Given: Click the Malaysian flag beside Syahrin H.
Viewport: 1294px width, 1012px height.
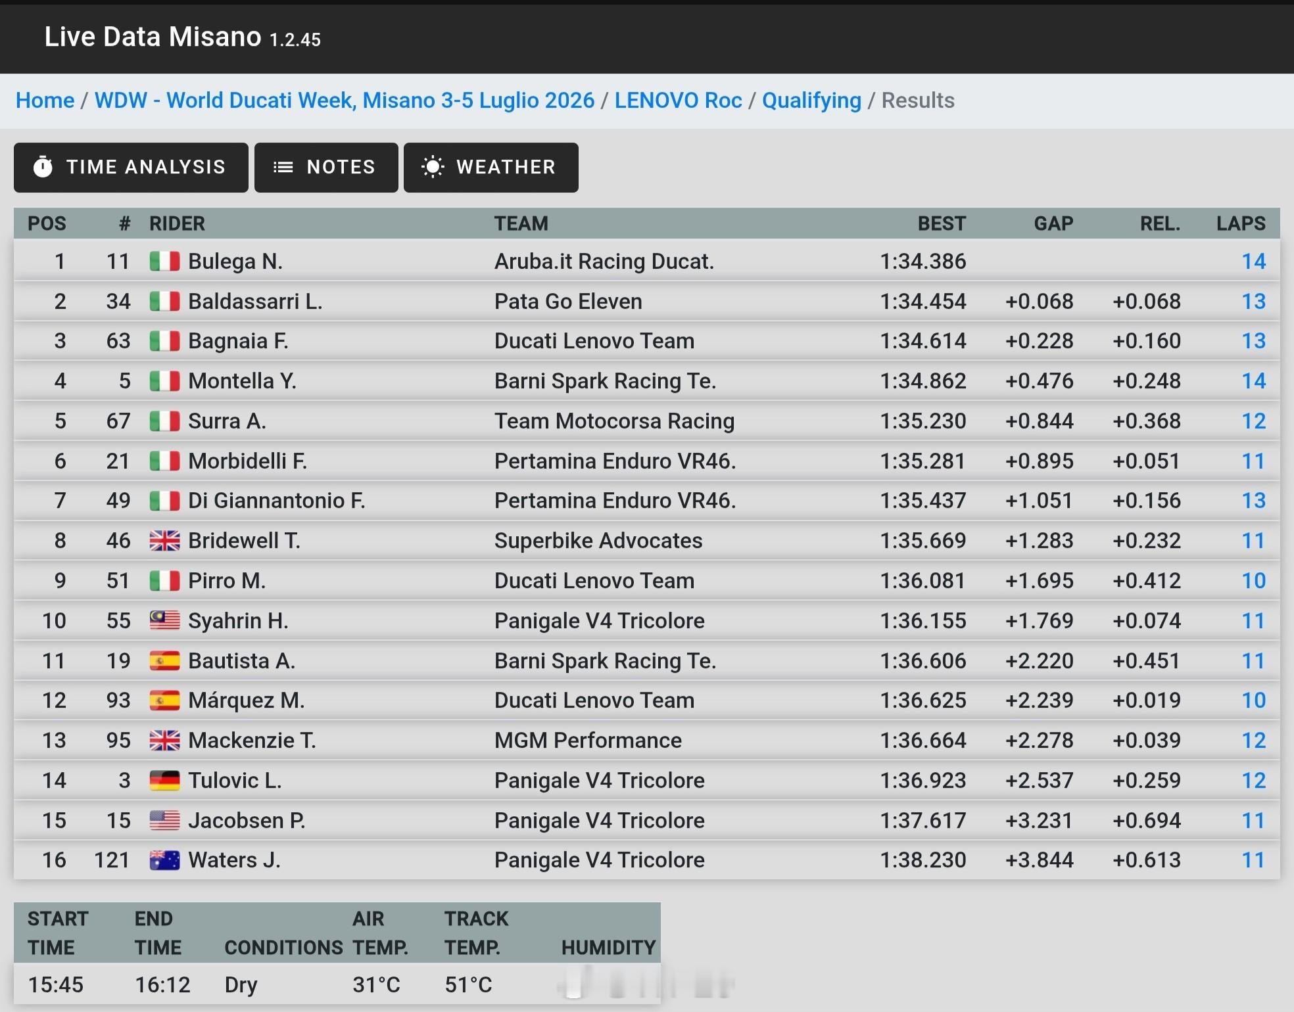Looking at the screenshot, I should click(164, 620).
